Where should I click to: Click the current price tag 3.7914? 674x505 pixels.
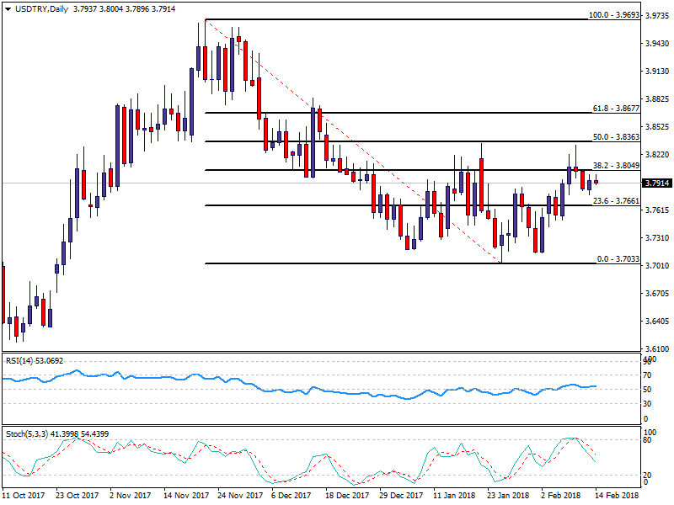click(x=656, y=183)
